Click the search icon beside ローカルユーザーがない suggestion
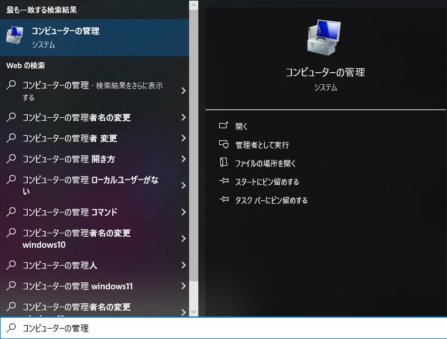 [x=11, y=180]
